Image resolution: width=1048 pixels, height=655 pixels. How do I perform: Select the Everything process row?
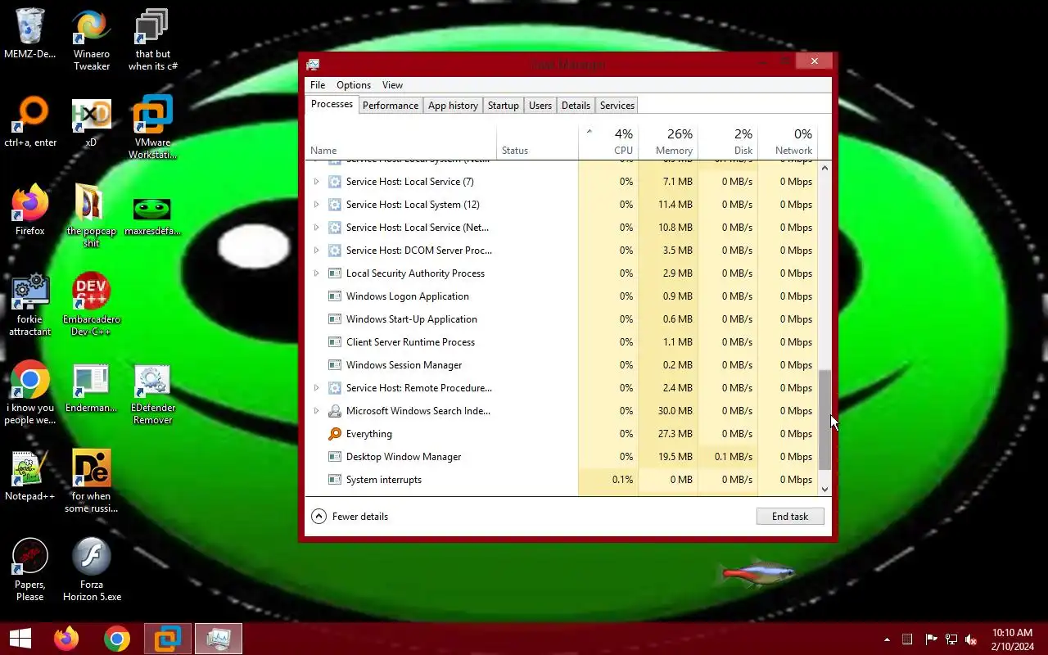tap(562, 434)
